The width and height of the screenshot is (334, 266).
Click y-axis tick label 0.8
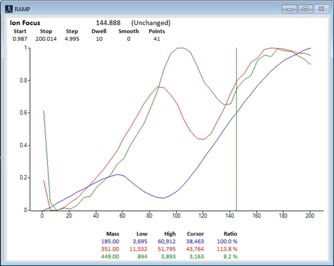point(23,80)
